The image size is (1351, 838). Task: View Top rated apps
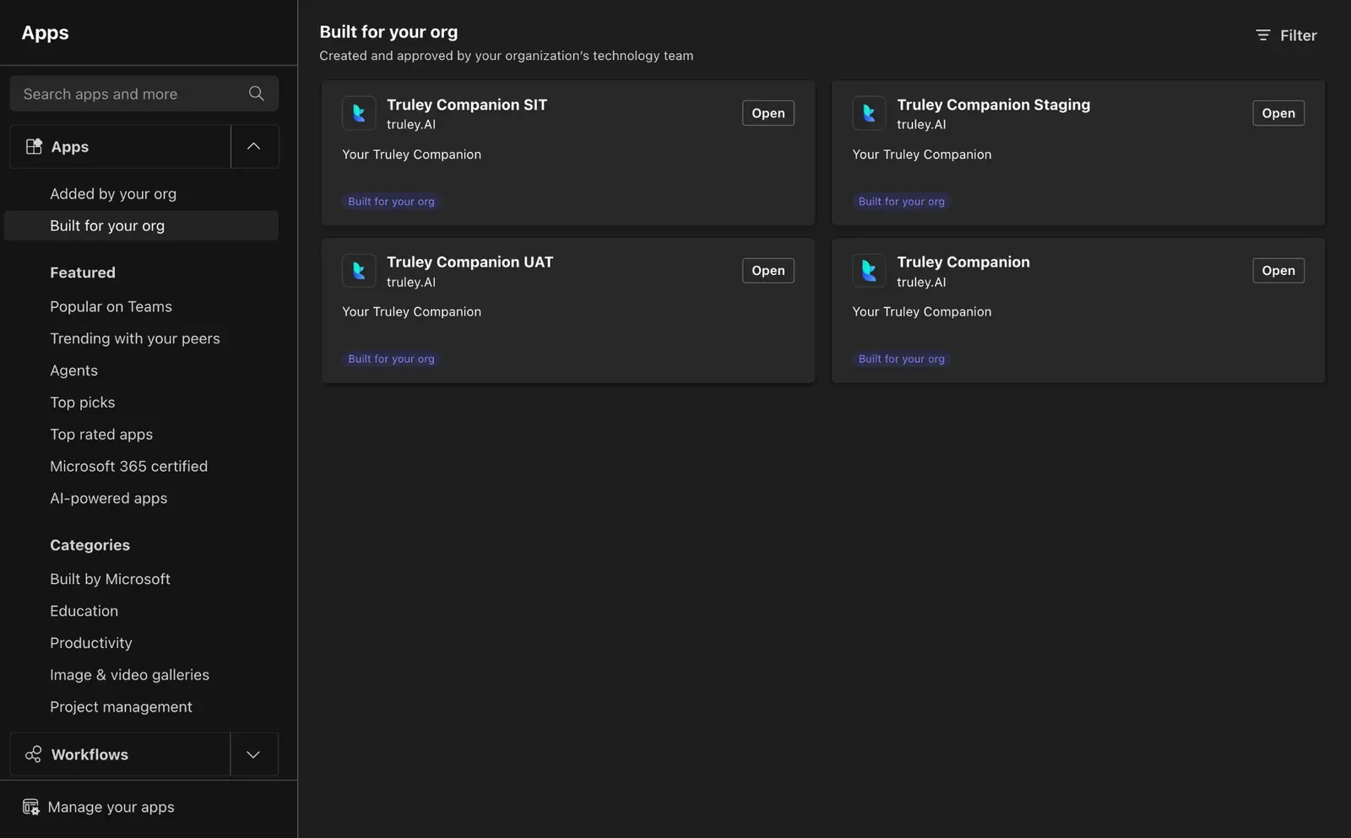pos(101,435)
